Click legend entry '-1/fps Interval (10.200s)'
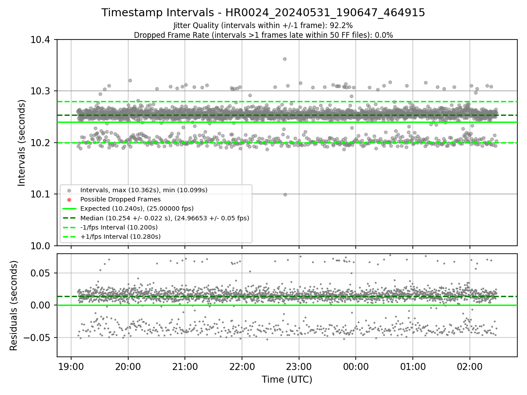 [x=119, y=227]
